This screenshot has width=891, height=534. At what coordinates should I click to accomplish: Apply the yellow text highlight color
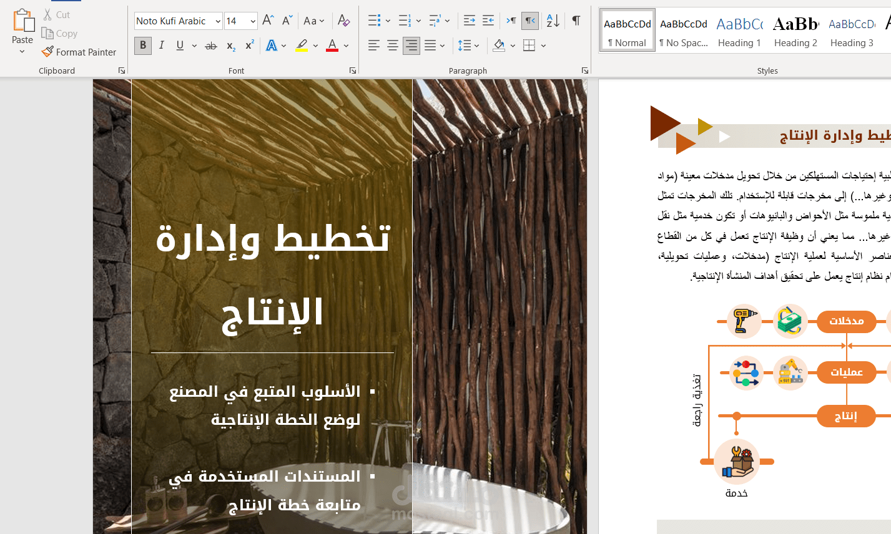302,46
